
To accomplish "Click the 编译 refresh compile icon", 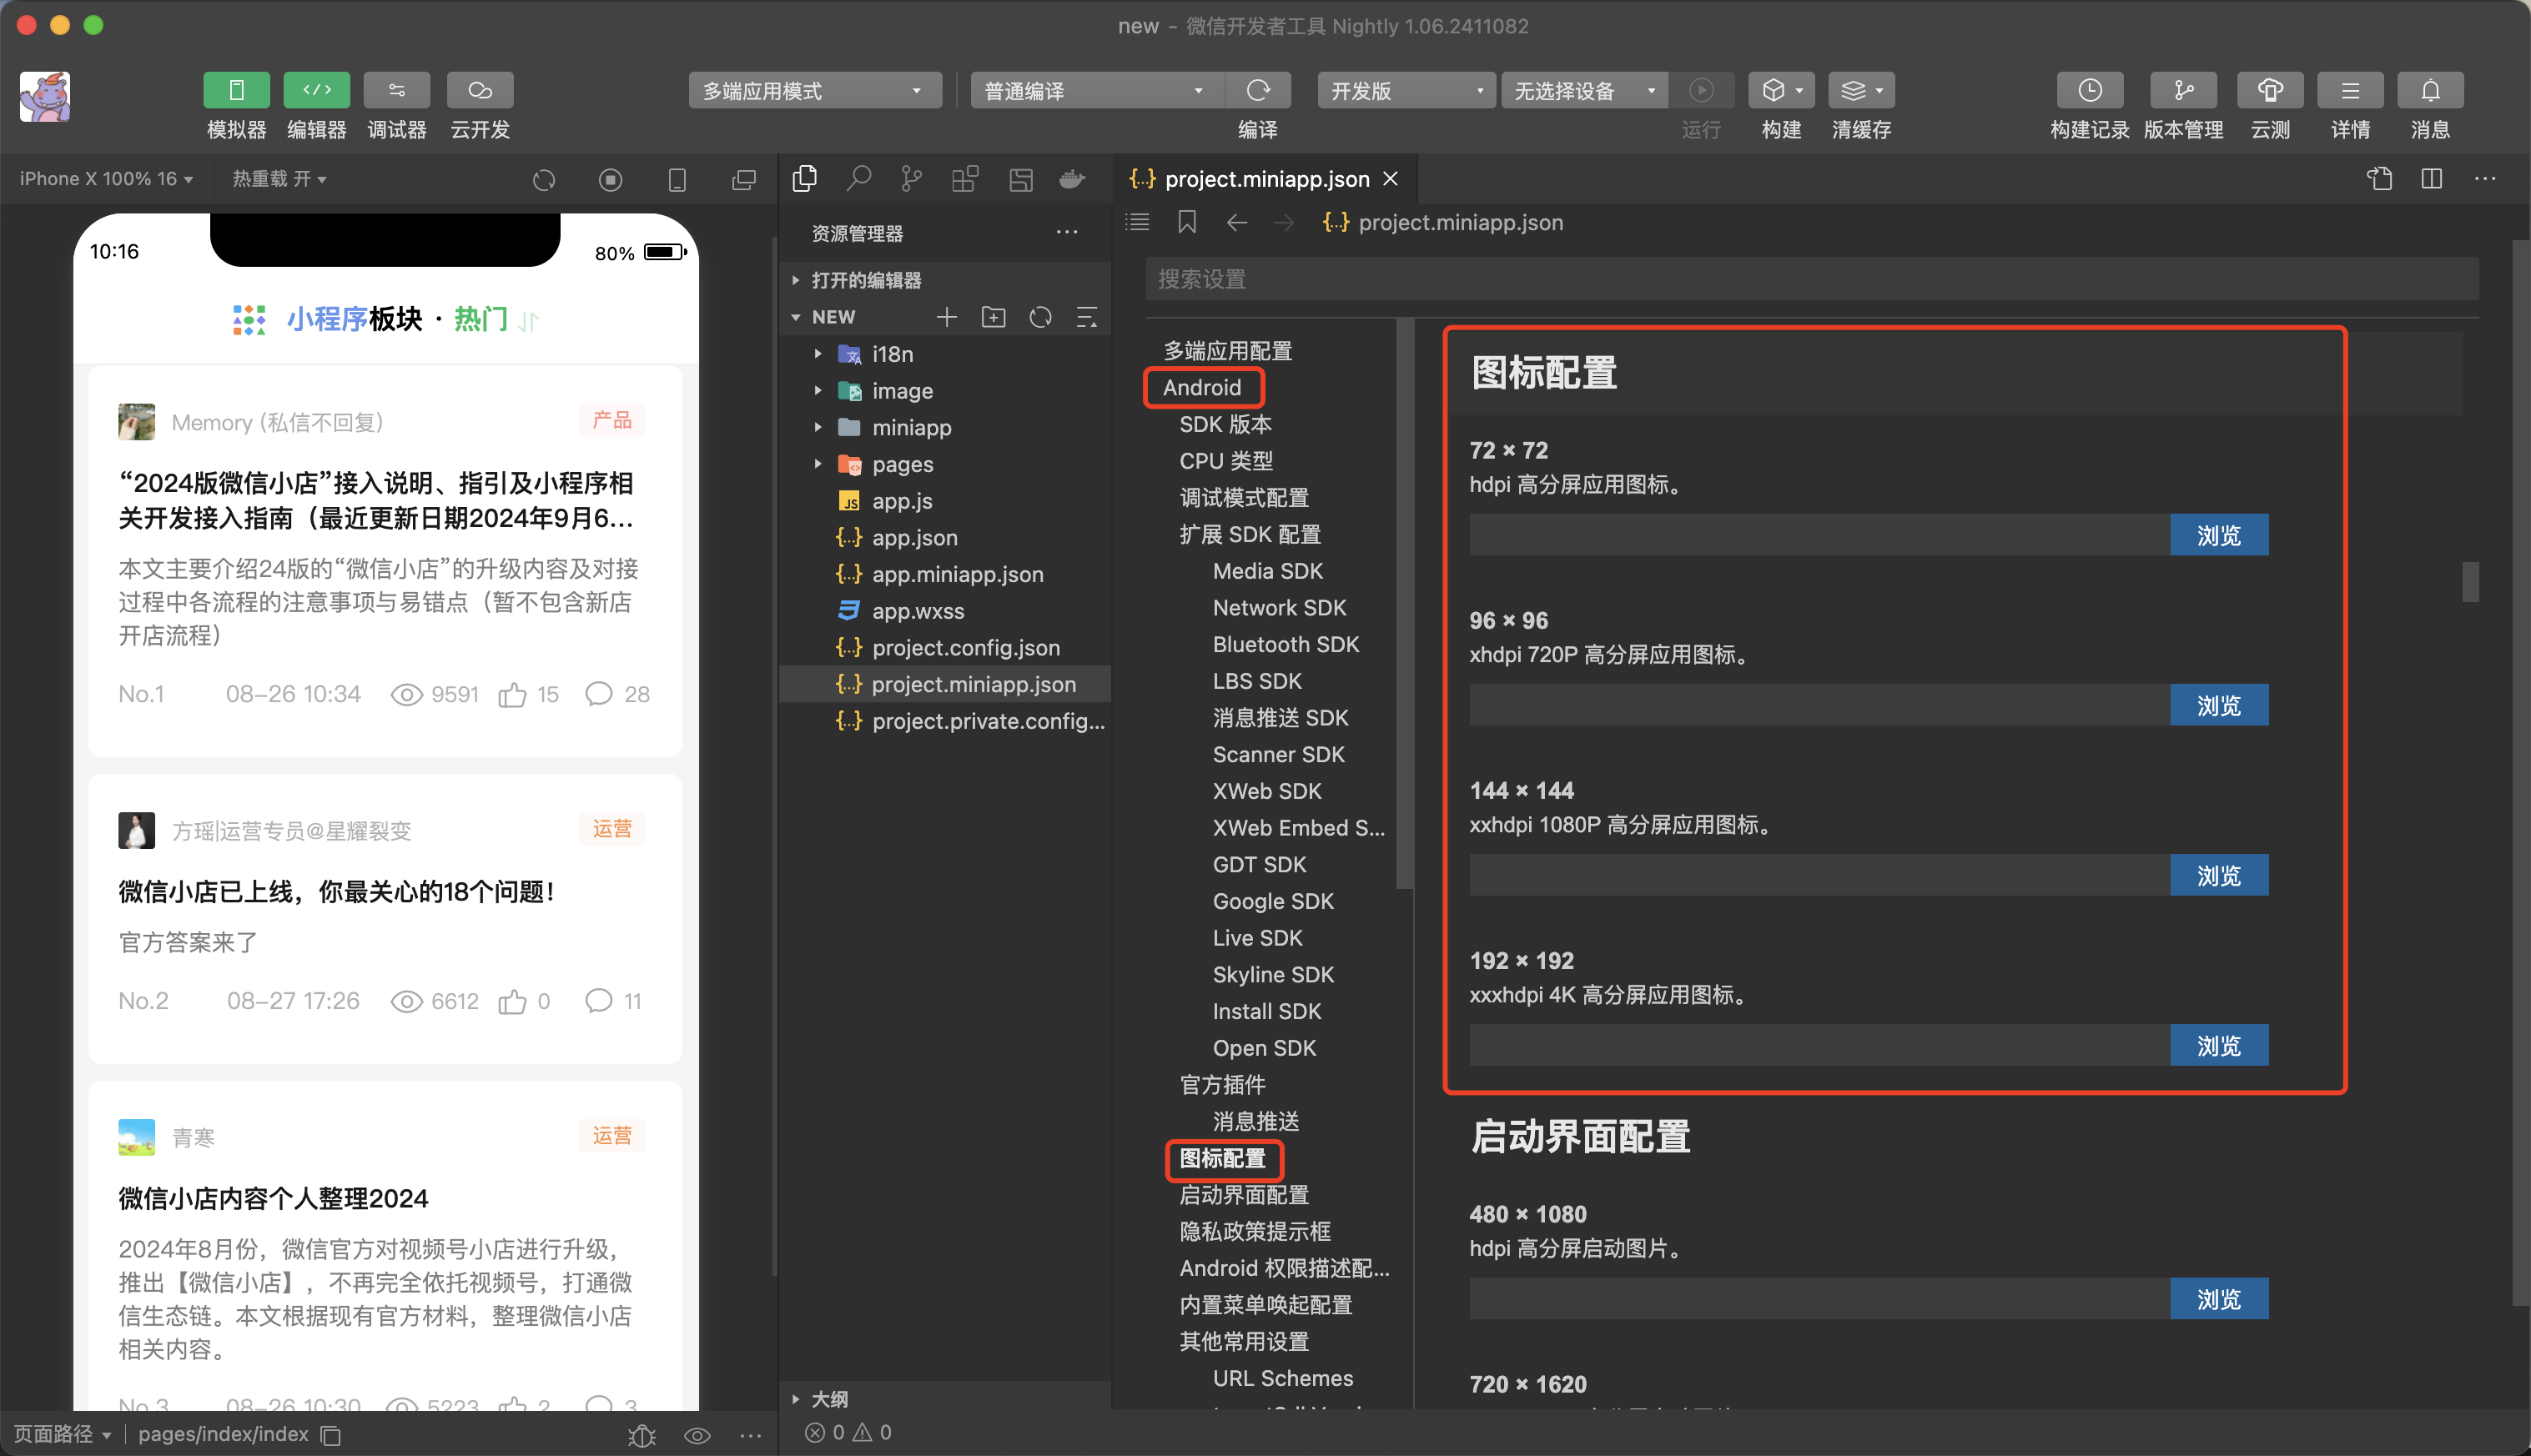I will (x=1257, y=91).
